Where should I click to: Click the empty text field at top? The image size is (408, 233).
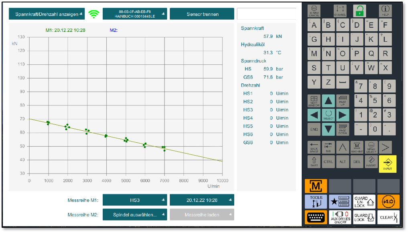coord(266,14)
